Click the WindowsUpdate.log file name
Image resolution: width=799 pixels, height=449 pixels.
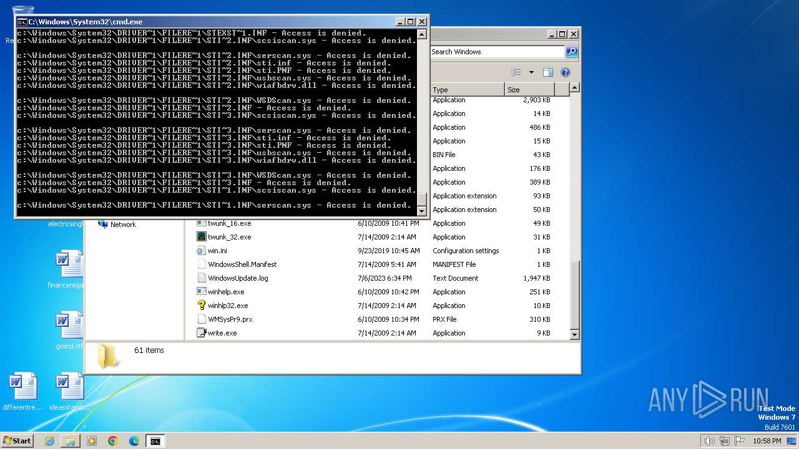[238, 278]
